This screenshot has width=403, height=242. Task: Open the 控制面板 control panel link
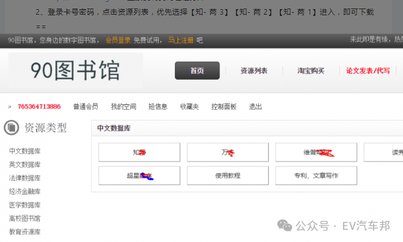224,106
